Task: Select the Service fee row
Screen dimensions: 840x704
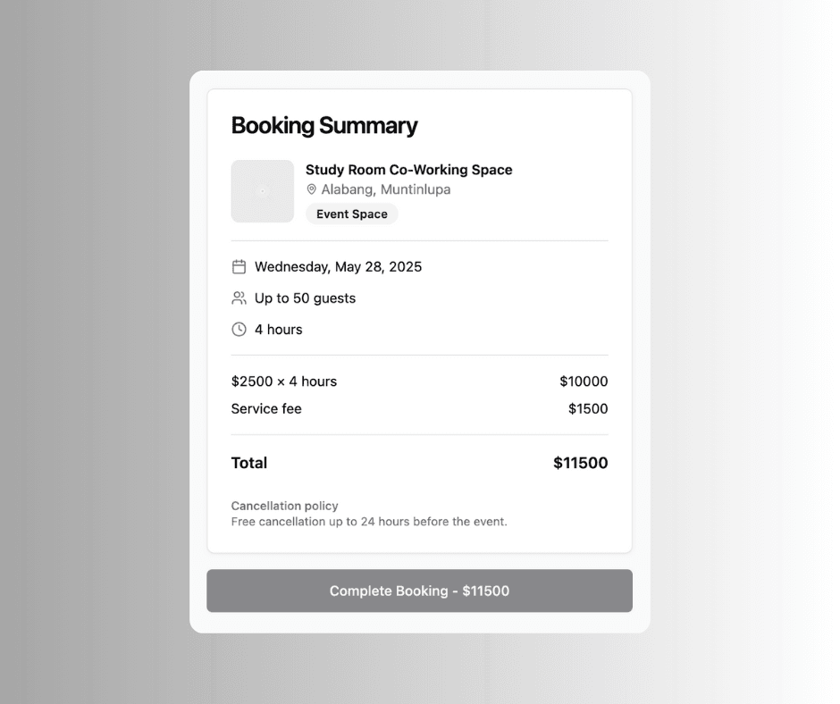Action: 266,408
